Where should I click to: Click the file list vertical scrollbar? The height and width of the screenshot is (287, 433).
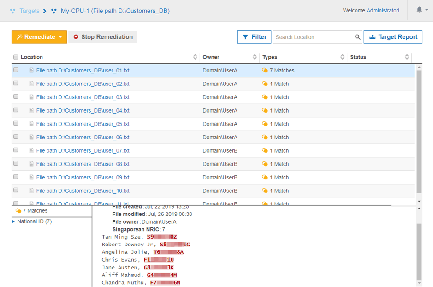pos(419,132)
